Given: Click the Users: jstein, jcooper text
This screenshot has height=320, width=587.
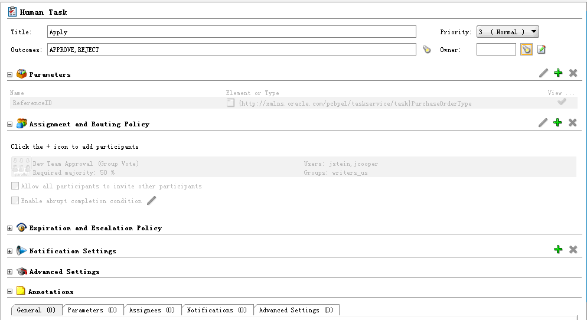Looking at the screenshot, I should click(x=341, y=164).
